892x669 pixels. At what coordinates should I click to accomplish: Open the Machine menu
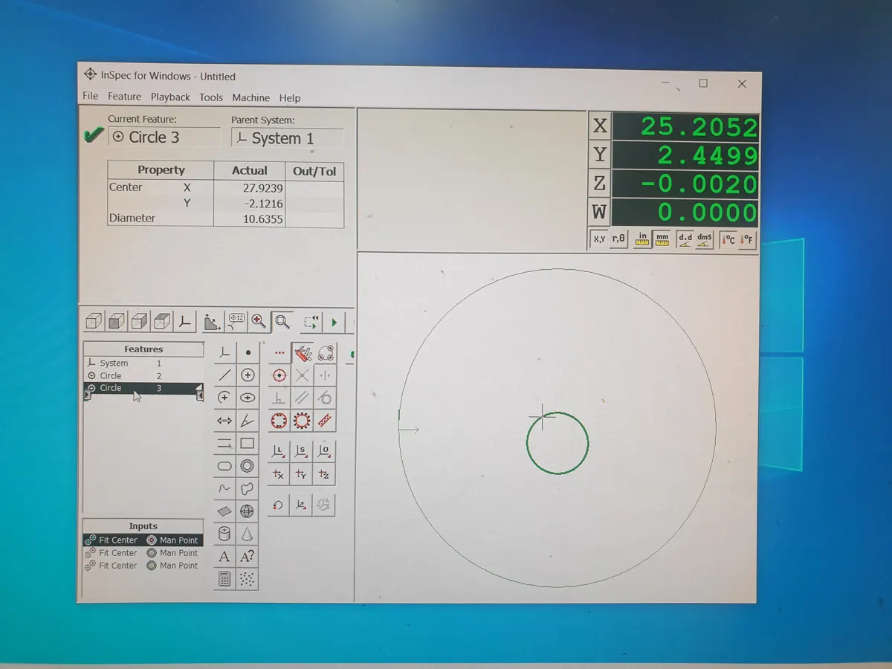tap(251, 97)
